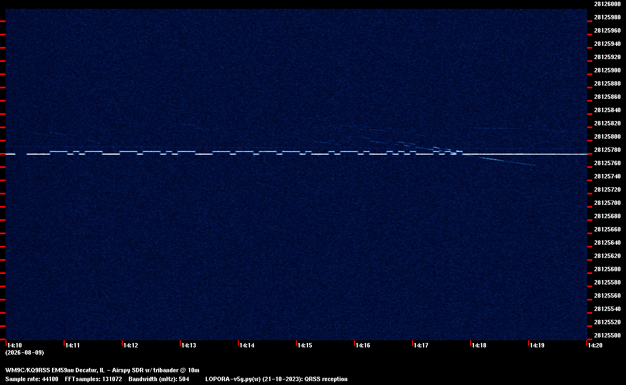The height and width of the screenshot is (385, 626).
Task: Click the WM9C/KQ9RSS station description line
Action: (102, 370)
